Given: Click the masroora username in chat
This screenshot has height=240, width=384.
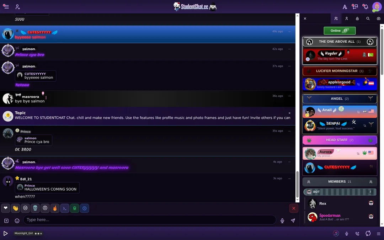Looking at the screenshot, I should [30, 97].
